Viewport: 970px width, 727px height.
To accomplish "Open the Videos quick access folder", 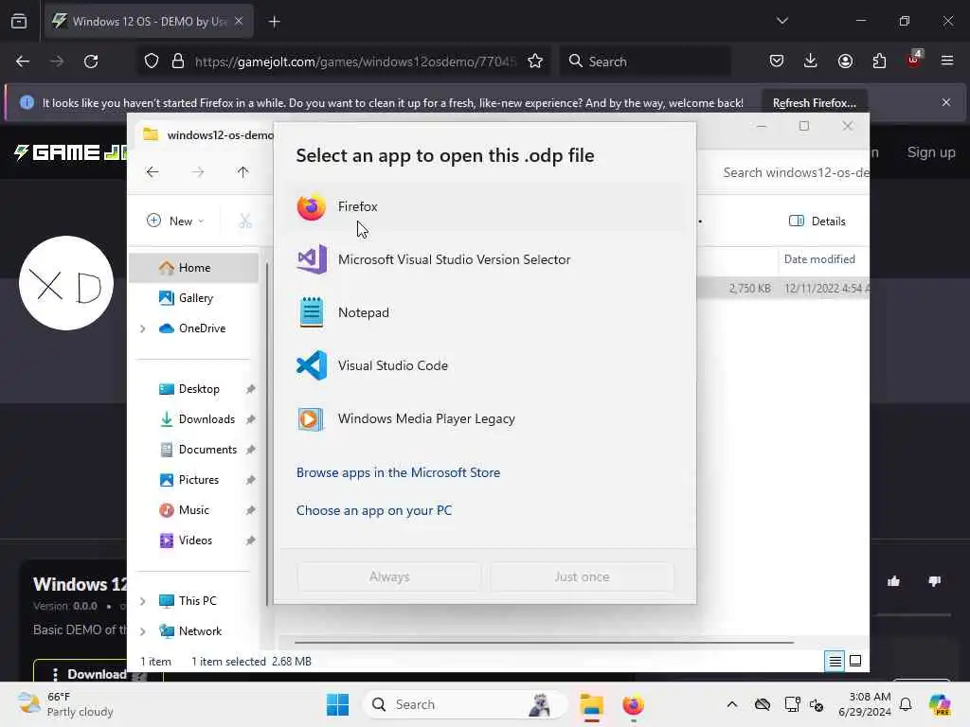I will pyautogui.click(x=193, y=541).
